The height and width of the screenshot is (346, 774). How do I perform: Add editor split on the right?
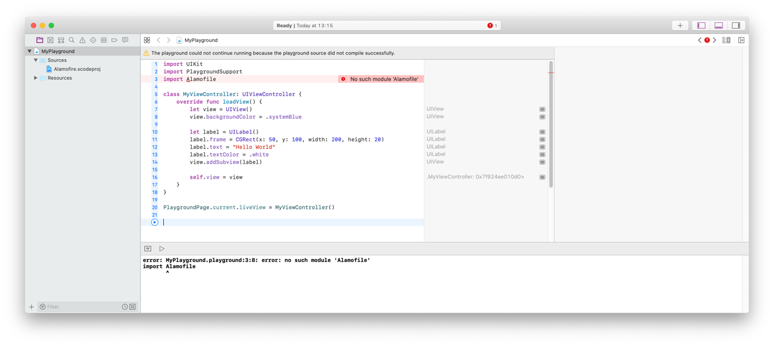741,40
